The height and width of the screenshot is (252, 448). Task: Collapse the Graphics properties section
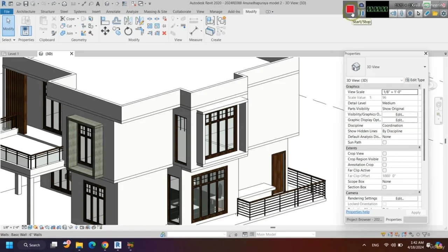(x=419, y=86)
